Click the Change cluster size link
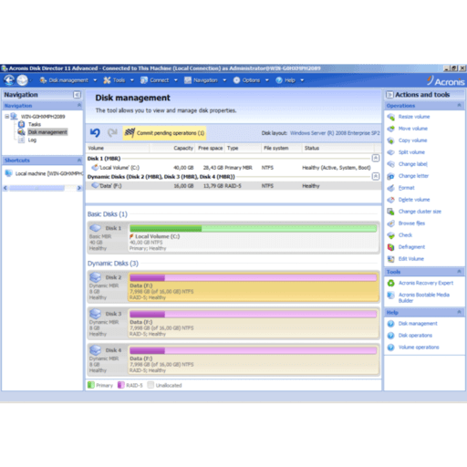This screenshot has width=467, height=467. pos(420,212)
